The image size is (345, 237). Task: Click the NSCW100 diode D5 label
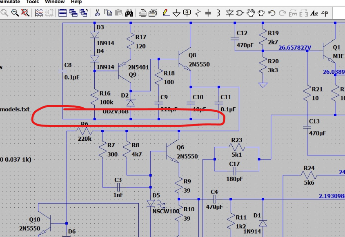[x=166, y=211]
